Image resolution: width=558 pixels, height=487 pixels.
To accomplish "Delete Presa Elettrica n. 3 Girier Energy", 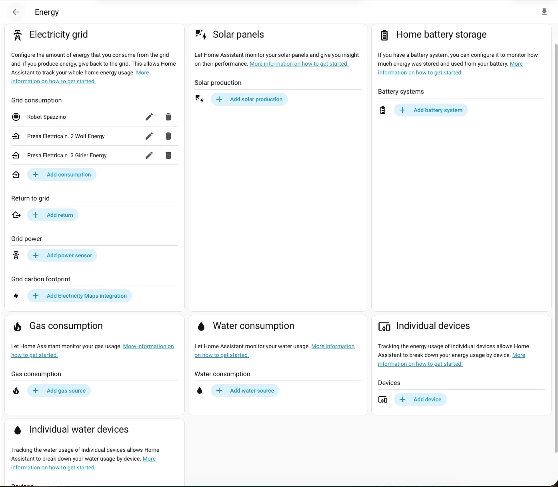I will pos(168,155).
